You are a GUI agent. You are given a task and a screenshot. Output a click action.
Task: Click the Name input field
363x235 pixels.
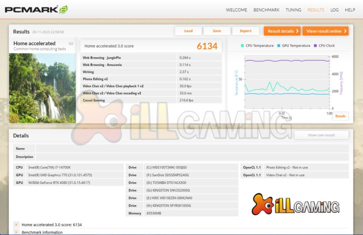[x=192, y=149]
